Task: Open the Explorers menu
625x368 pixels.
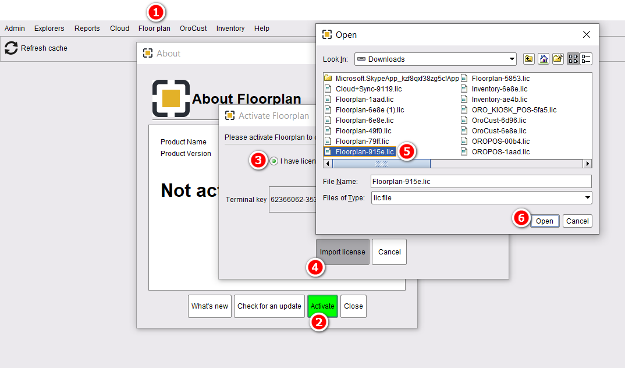Action: tap(49, 29)
